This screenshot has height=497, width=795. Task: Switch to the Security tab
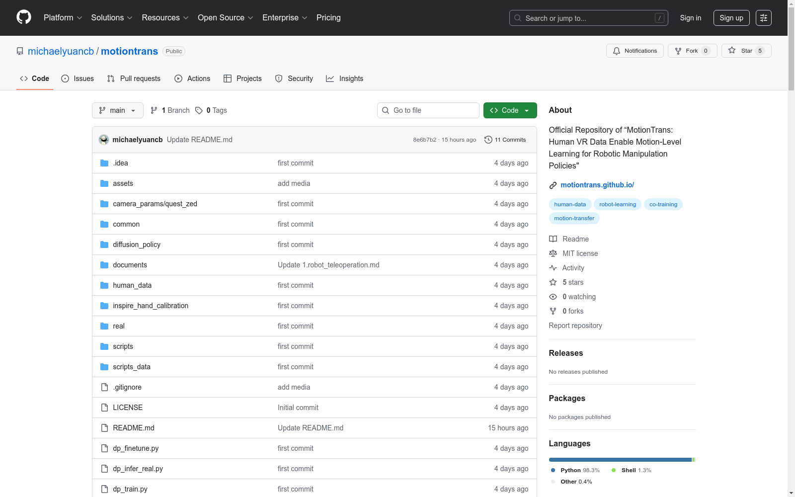[294, 79]
